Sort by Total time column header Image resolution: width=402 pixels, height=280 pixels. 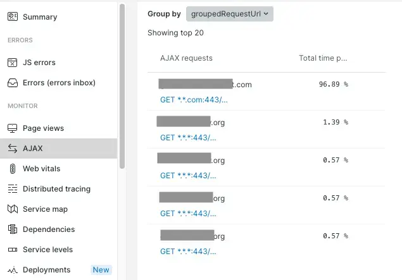coord(323,58)
